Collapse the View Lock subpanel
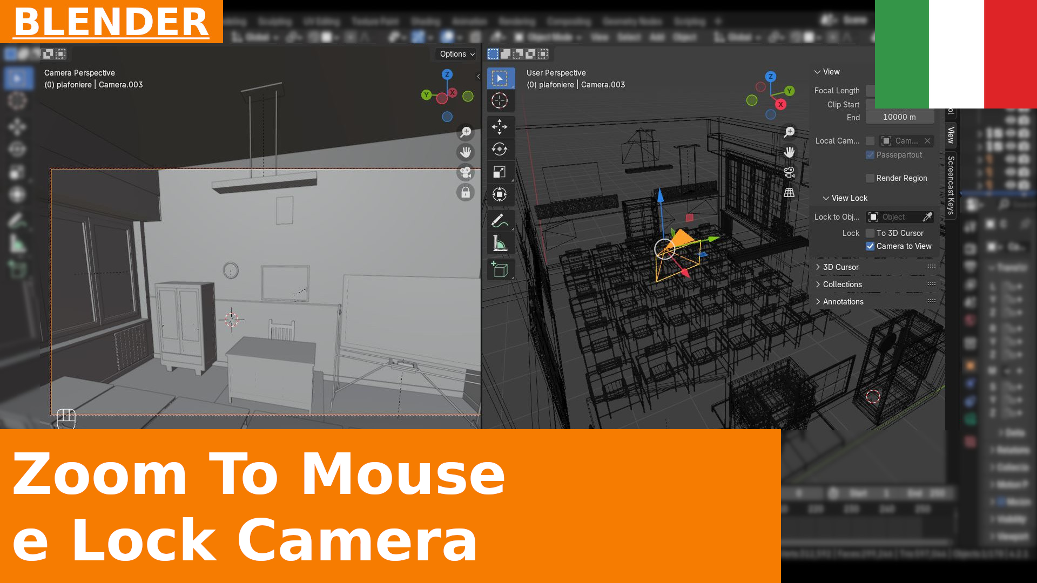Screen dimensions: 1037x583 pos(826,198)
